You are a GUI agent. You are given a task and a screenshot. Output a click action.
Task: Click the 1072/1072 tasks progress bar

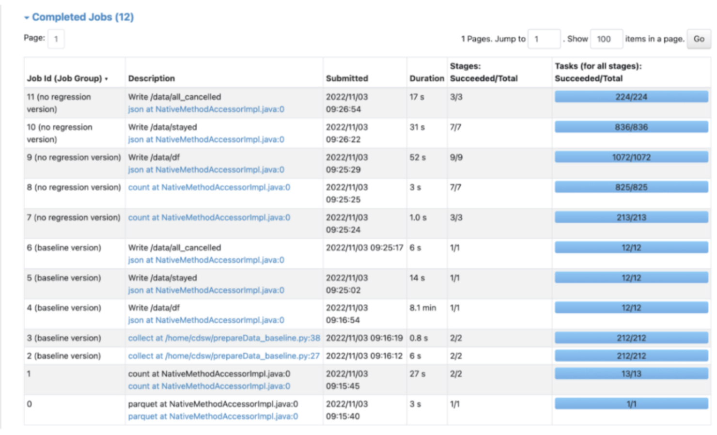tap(631, 157)
